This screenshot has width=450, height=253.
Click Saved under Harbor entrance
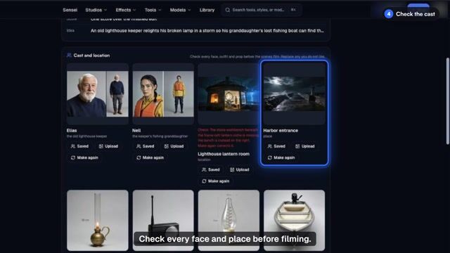click(276, 146)
